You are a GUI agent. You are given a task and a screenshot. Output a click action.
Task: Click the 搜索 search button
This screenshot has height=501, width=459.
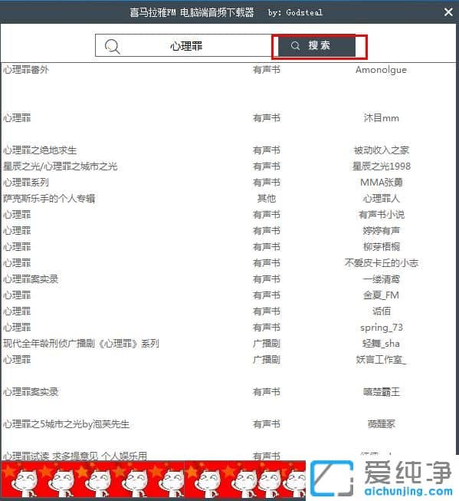[x=316, y=46]
